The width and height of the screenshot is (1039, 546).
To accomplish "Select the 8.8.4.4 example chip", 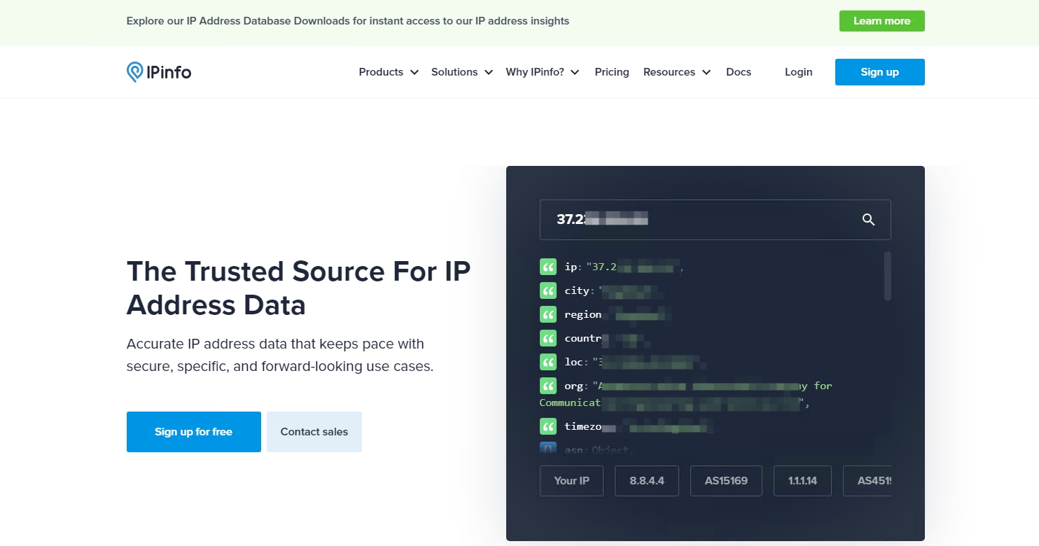I will (646, 481).
